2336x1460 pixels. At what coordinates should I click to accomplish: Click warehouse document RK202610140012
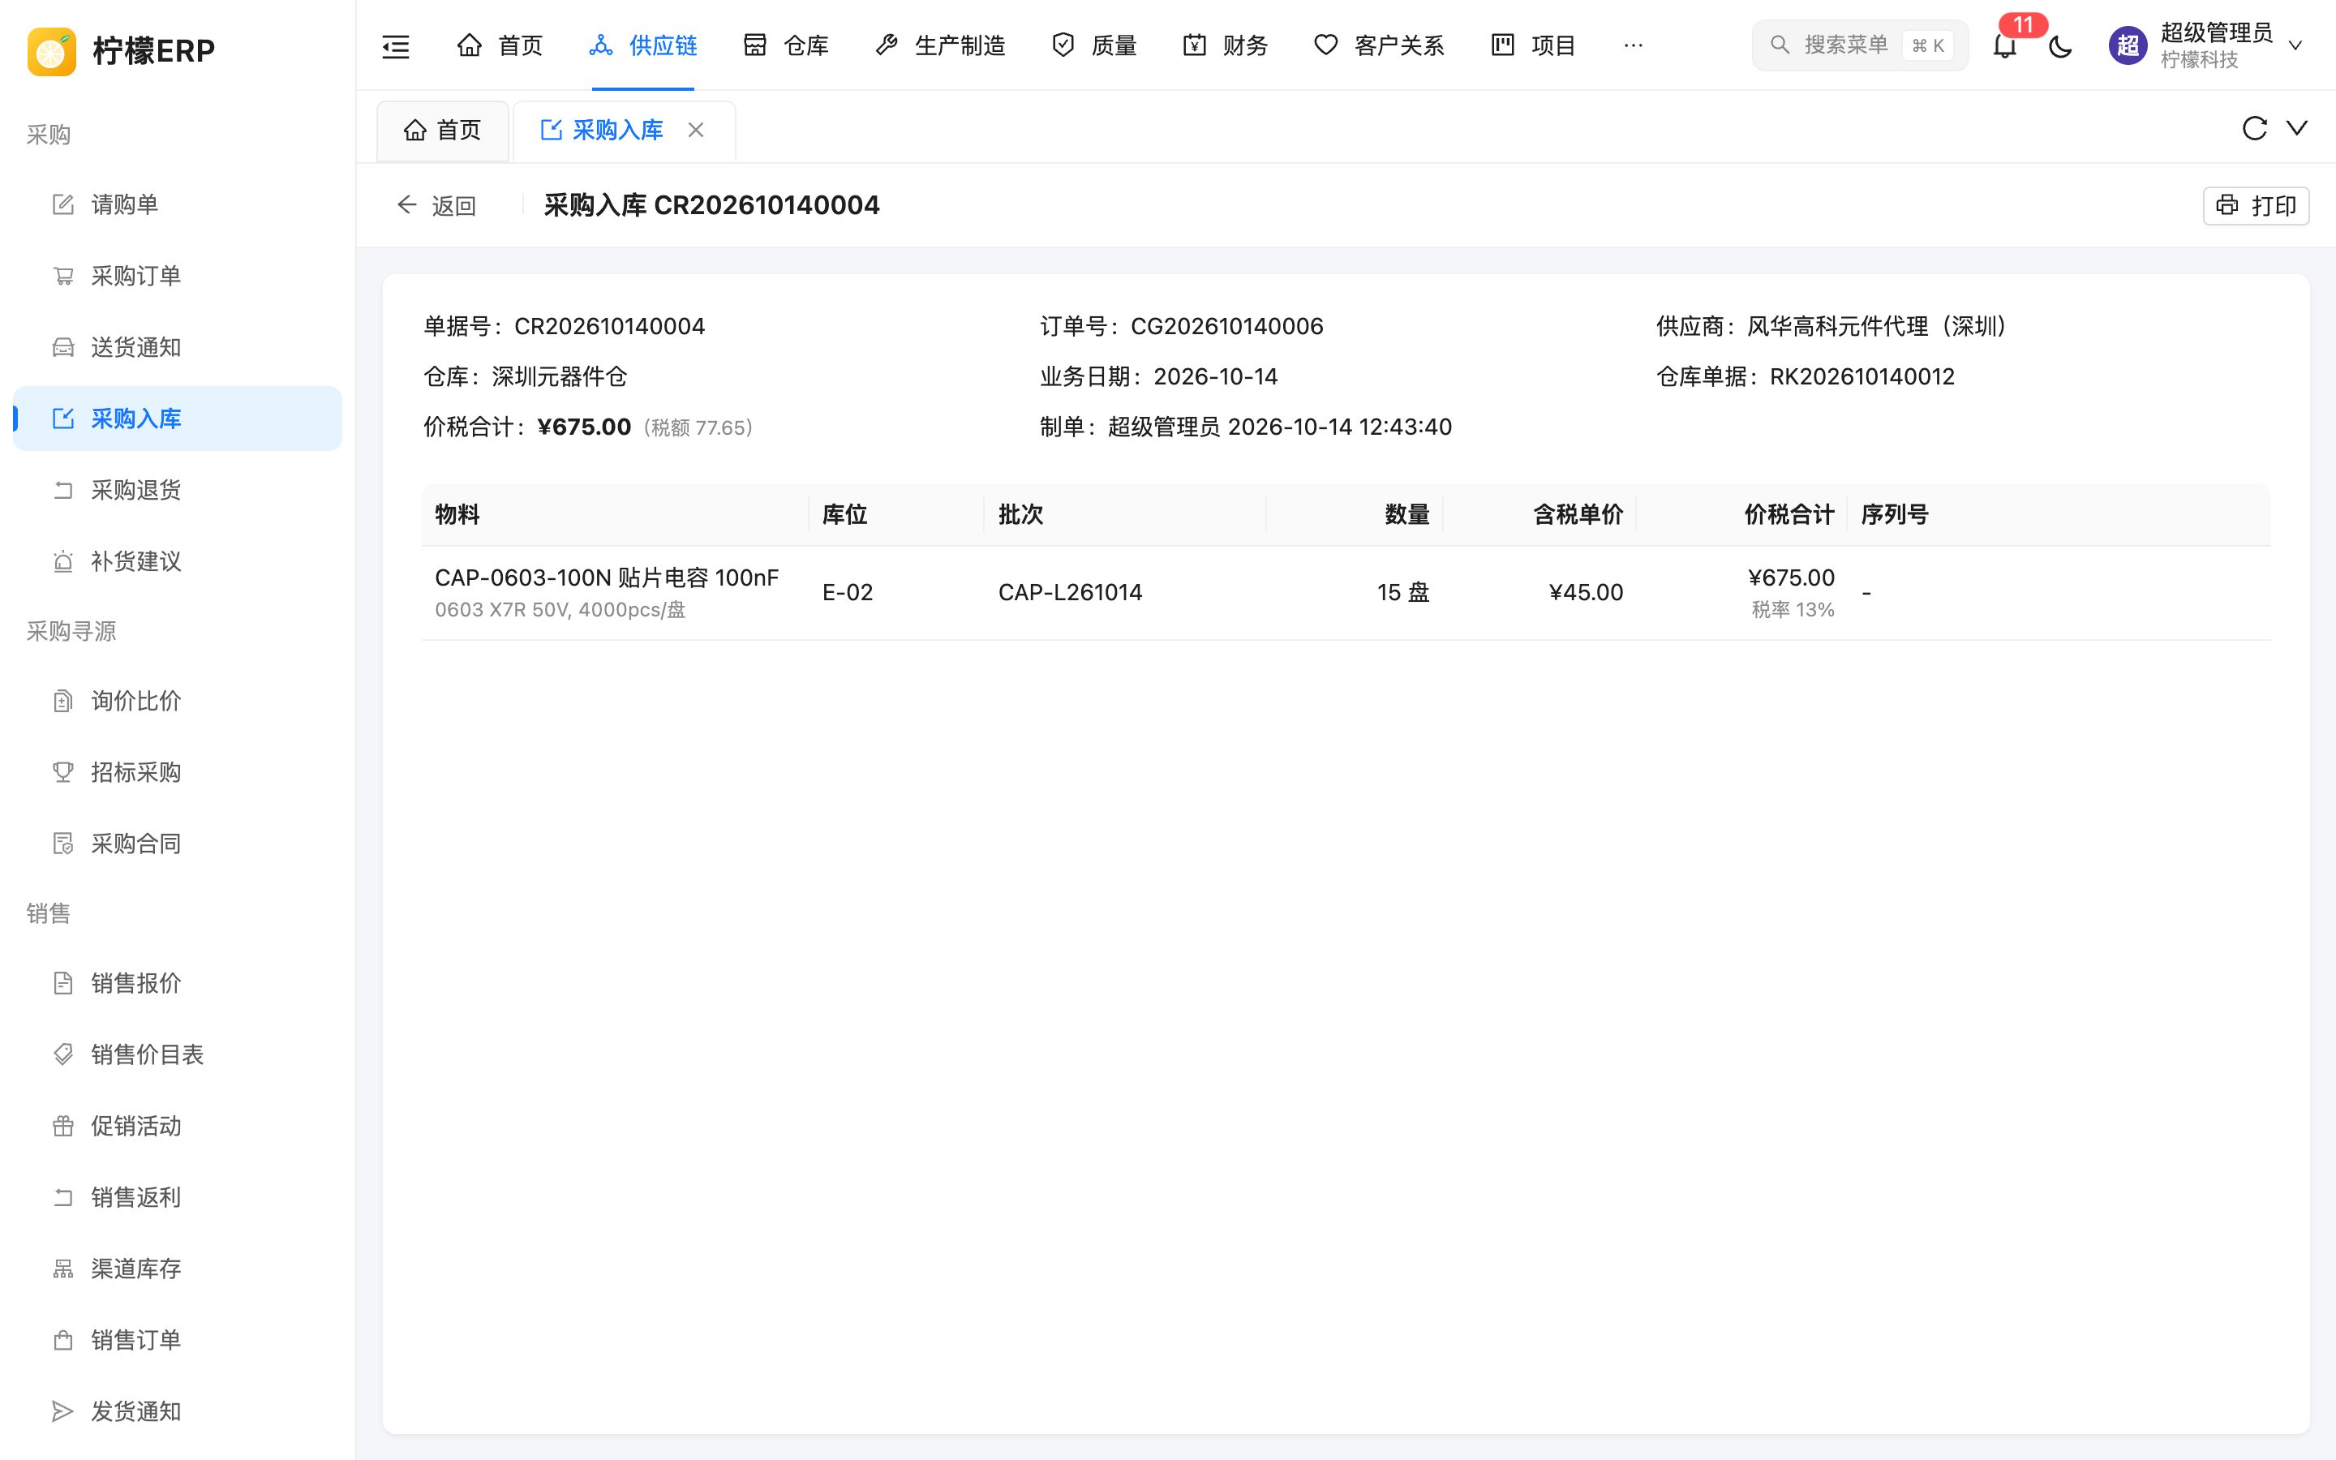tap(1862, 376)
